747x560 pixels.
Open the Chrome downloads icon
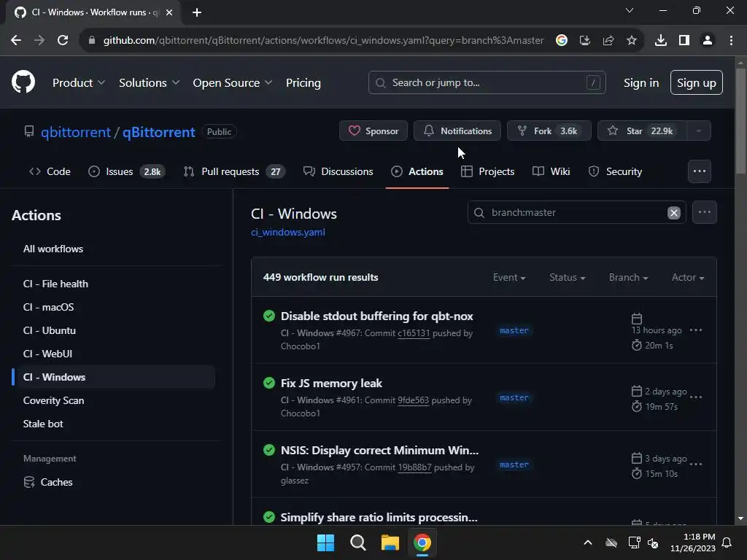[661, 41]
